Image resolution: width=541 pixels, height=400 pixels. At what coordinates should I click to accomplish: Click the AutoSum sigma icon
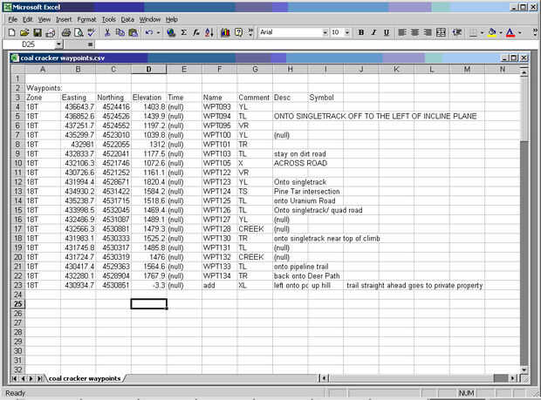(184, 32)
